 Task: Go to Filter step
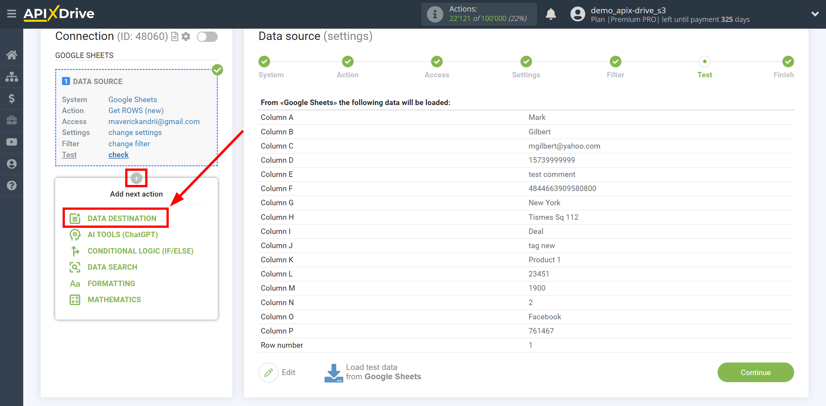click(x=615, y=62)
